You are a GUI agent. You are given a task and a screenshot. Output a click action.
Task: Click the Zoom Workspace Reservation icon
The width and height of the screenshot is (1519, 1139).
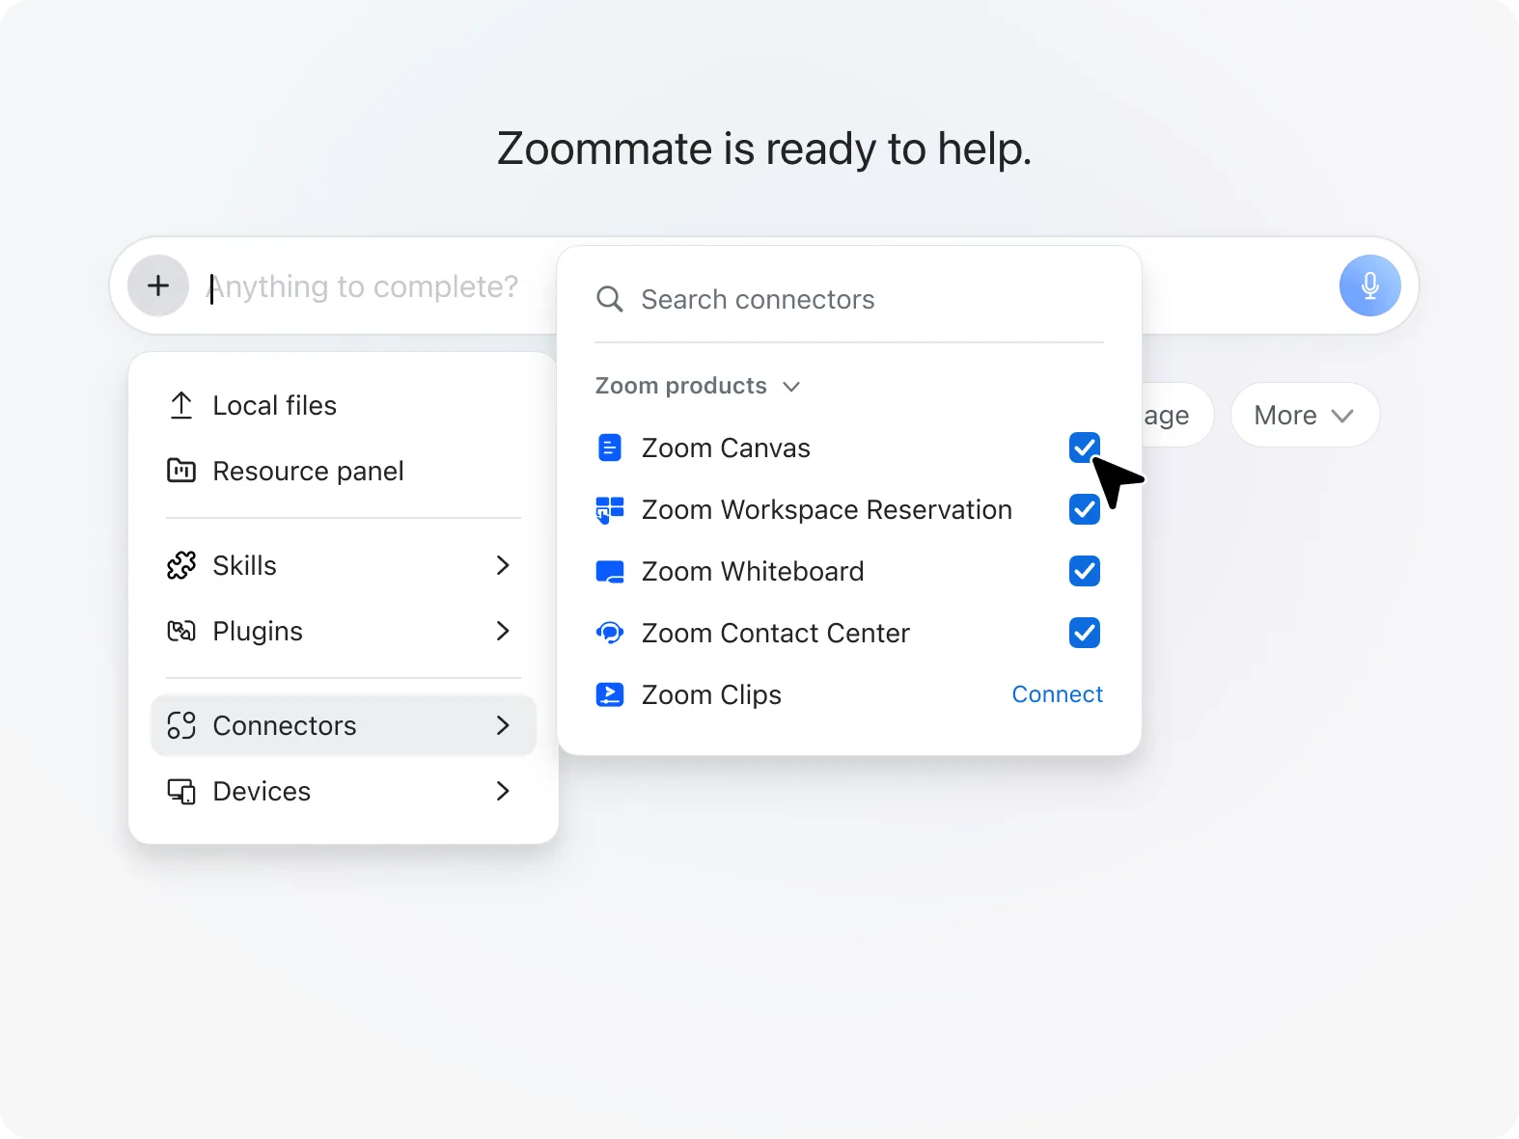610,509
